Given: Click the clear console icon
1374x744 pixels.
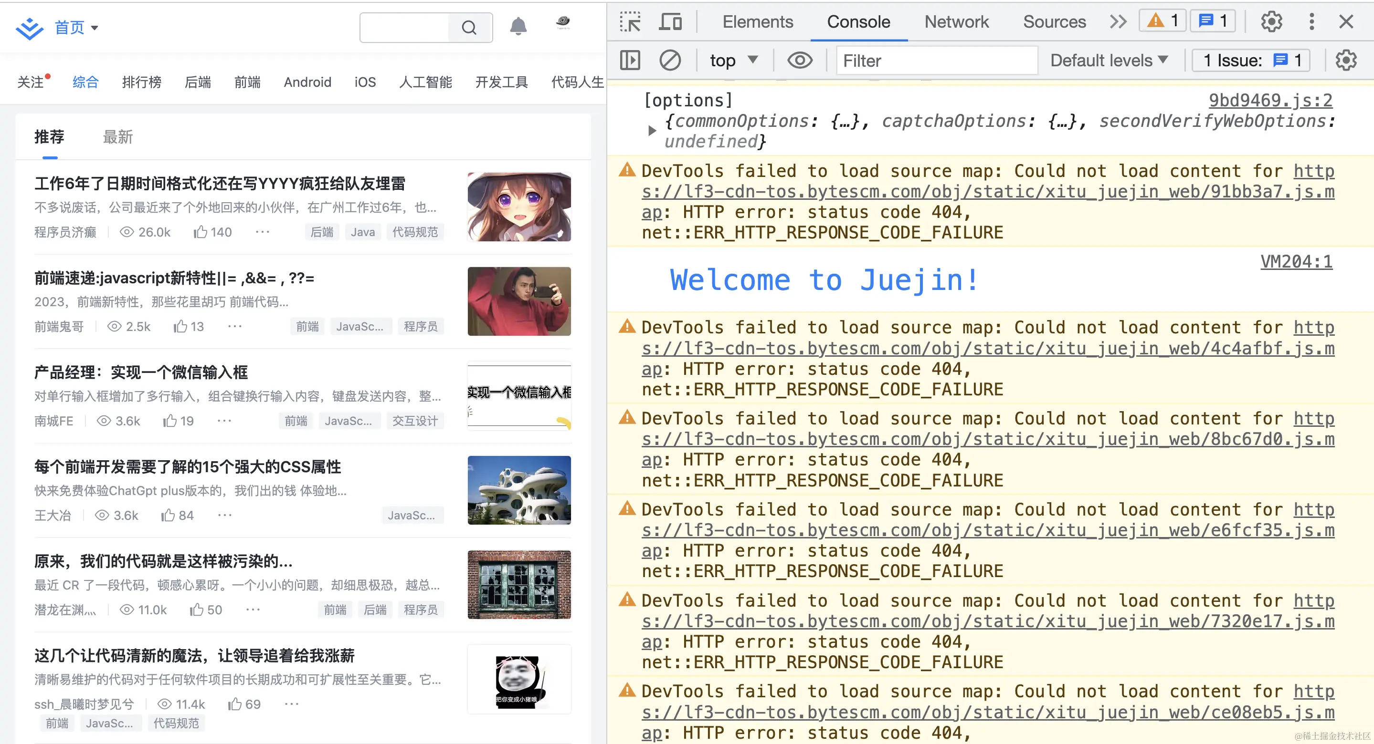Looking at the screenshot, I should [x=669, y=60].
